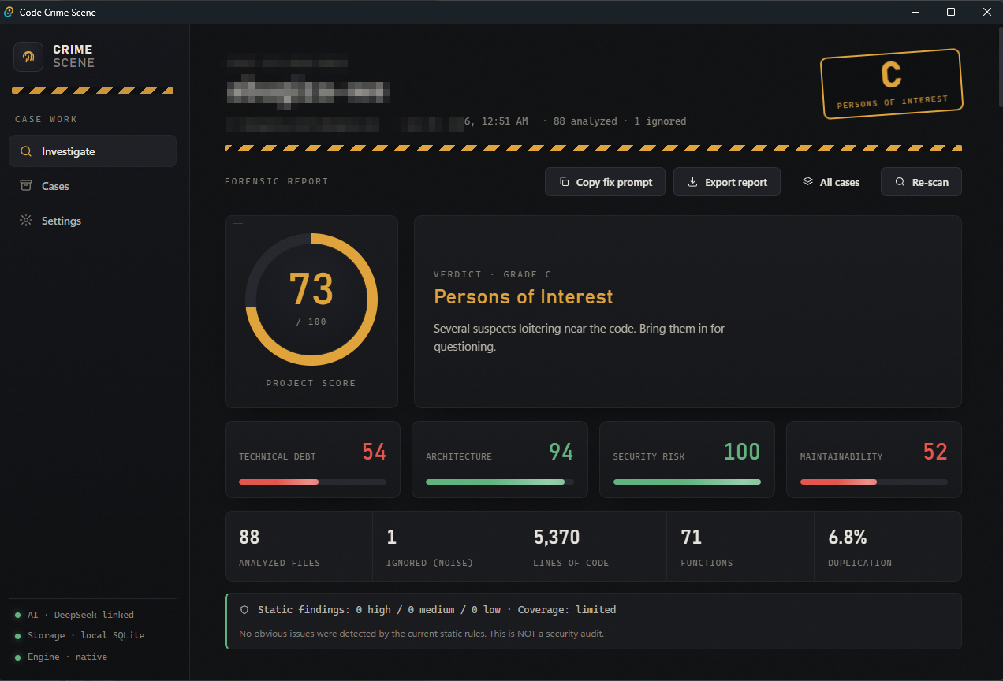This screenshot has height=681, width=1003.
Task: Click the Technical Debt progress bar
Action: pos(312,482)
